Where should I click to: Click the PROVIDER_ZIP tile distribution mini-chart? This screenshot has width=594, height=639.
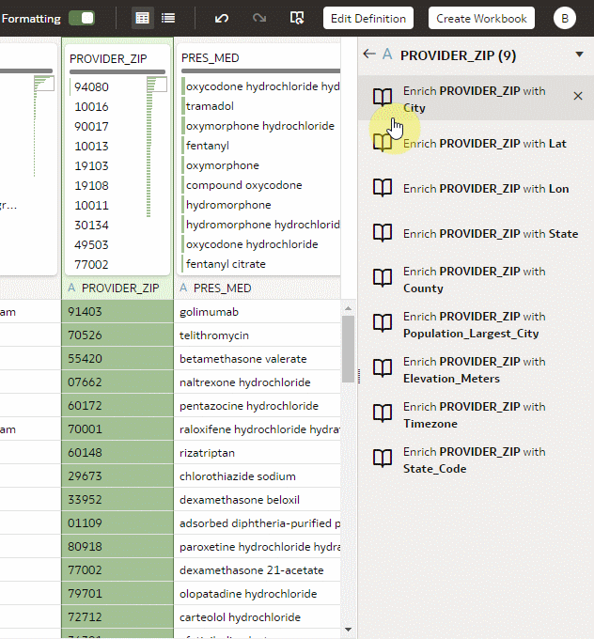pyautogui.click(x=157, y=147)
